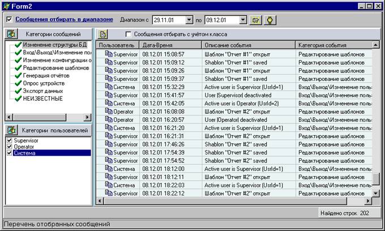Click timestamp 08.12.01 16:21:31
This screenshot has height=231, width=385.
(x=163, y=136)
